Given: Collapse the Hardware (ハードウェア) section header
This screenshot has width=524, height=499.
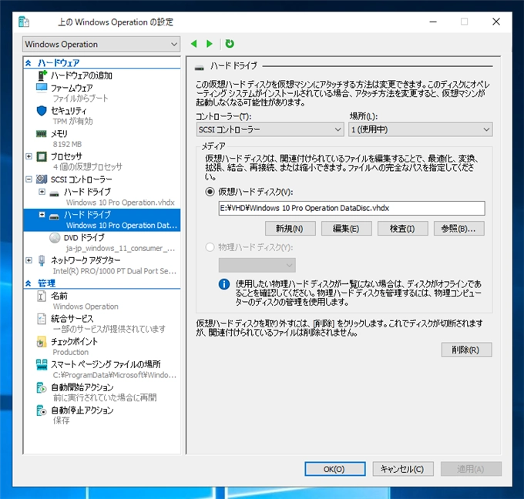Looking at the screenshot, I should coord(29,63).
